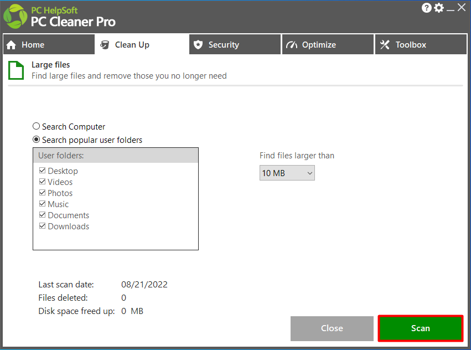The height and width of the screenshot is (350, 471).
Task: Click the Close button
Action: pyautogui.click(x=332, y=328)
